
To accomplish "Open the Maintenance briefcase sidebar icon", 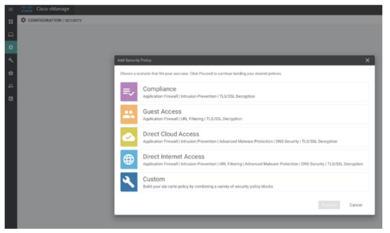I will (x=11, y=73).
